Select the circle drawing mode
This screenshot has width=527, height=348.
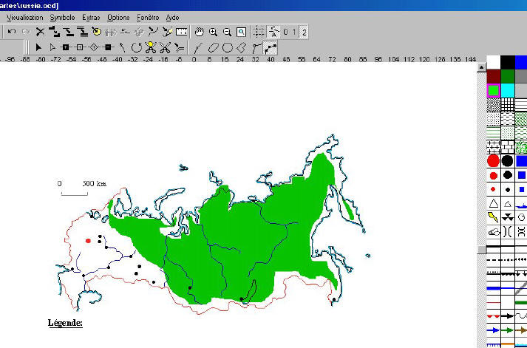[x=228, y=47]
